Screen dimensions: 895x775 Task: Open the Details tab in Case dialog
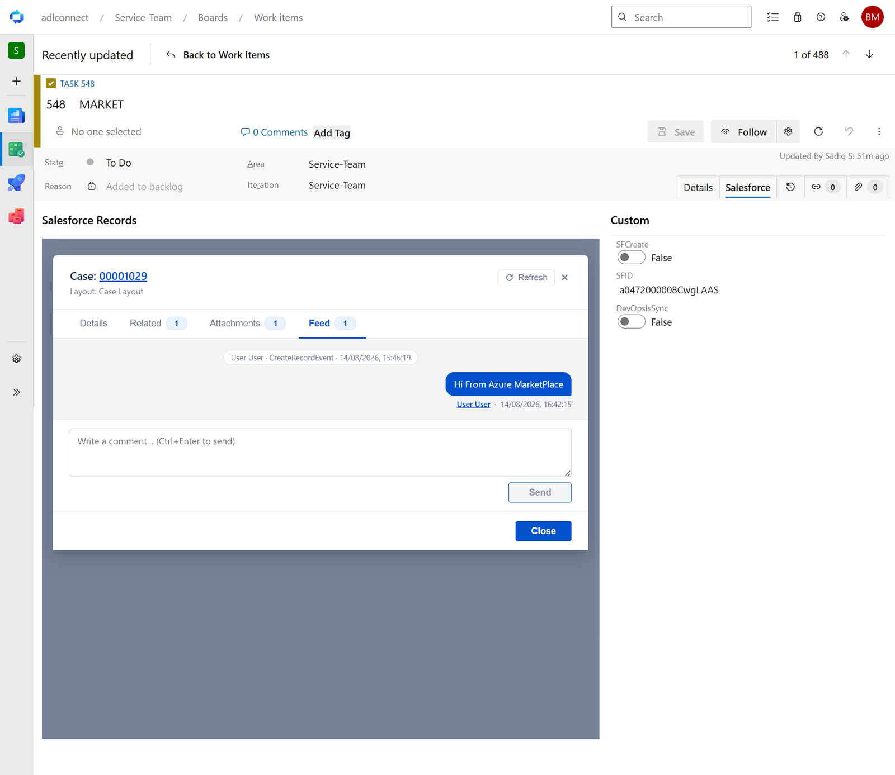tap(93, 324)
